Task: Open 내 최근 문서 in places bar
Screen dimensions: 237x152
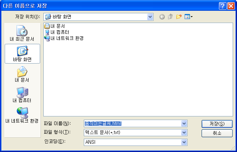Action: coord(22,33)
